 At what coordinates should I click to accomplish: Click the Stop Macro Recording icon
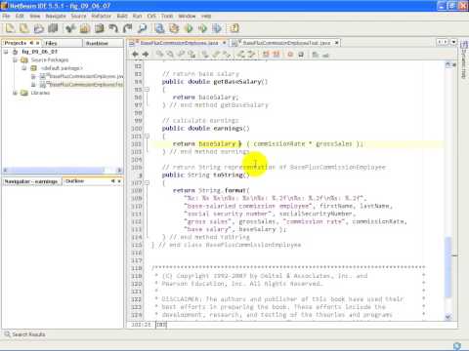(x=301, y=55)
